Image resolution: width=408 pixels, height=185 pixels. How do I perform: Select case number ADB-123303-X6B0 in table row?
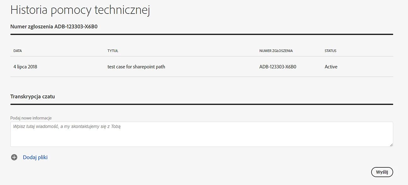278,67
